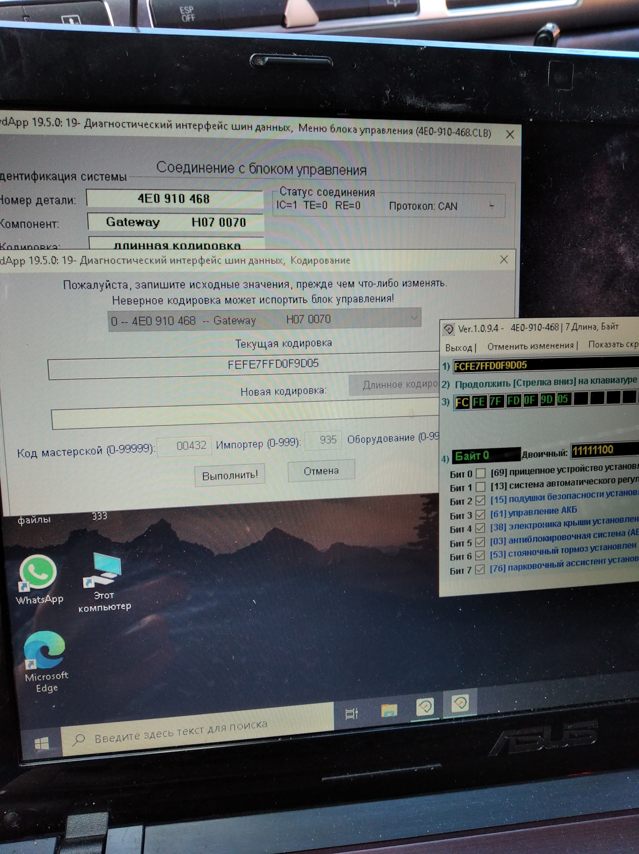Click the Длинное кодирование button
The height and width of the screenshot is (854, 639).
[x=394, y=385]
